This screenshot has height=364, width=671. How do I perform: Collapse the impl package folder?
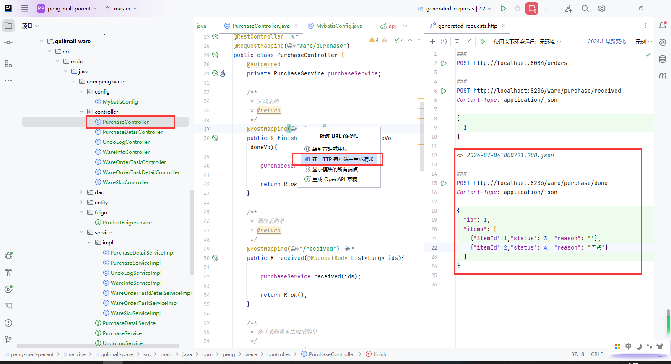point(89,242)
